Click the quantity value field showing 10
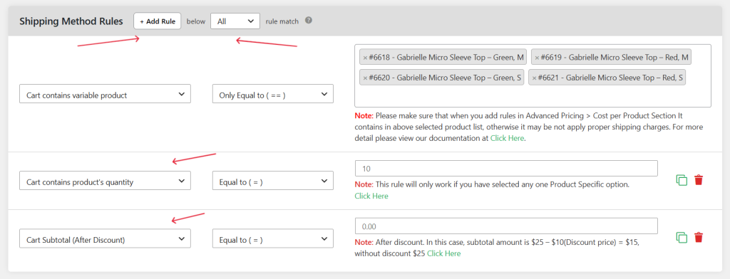730x279 pixels. 506,169
